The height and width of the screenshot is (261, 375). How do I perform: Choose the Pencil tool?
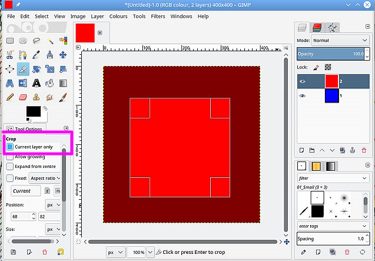(10, 97)
